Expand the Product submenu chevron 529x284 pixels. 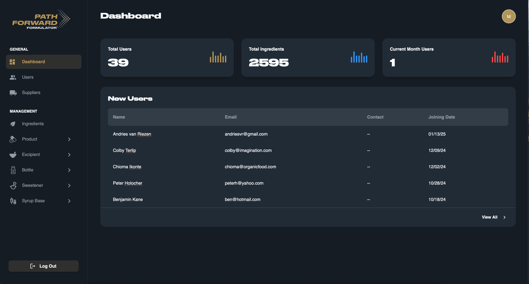tap(69, 139)
